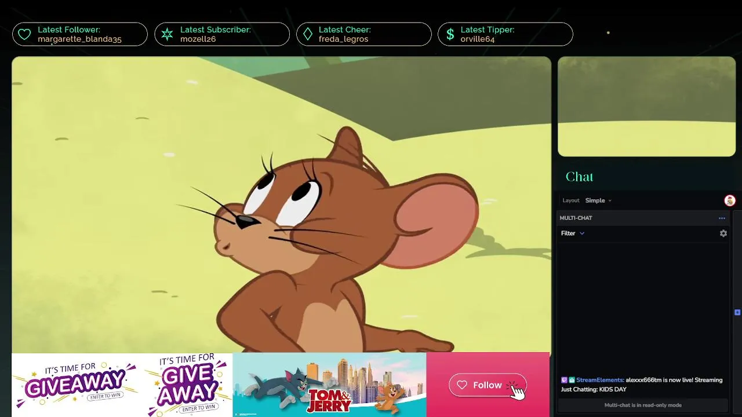Click "Multi-chat is in read-only mode" notice
Image resolution: width=742 pixels, height=417 pixels.
click(x=643, y=405)
